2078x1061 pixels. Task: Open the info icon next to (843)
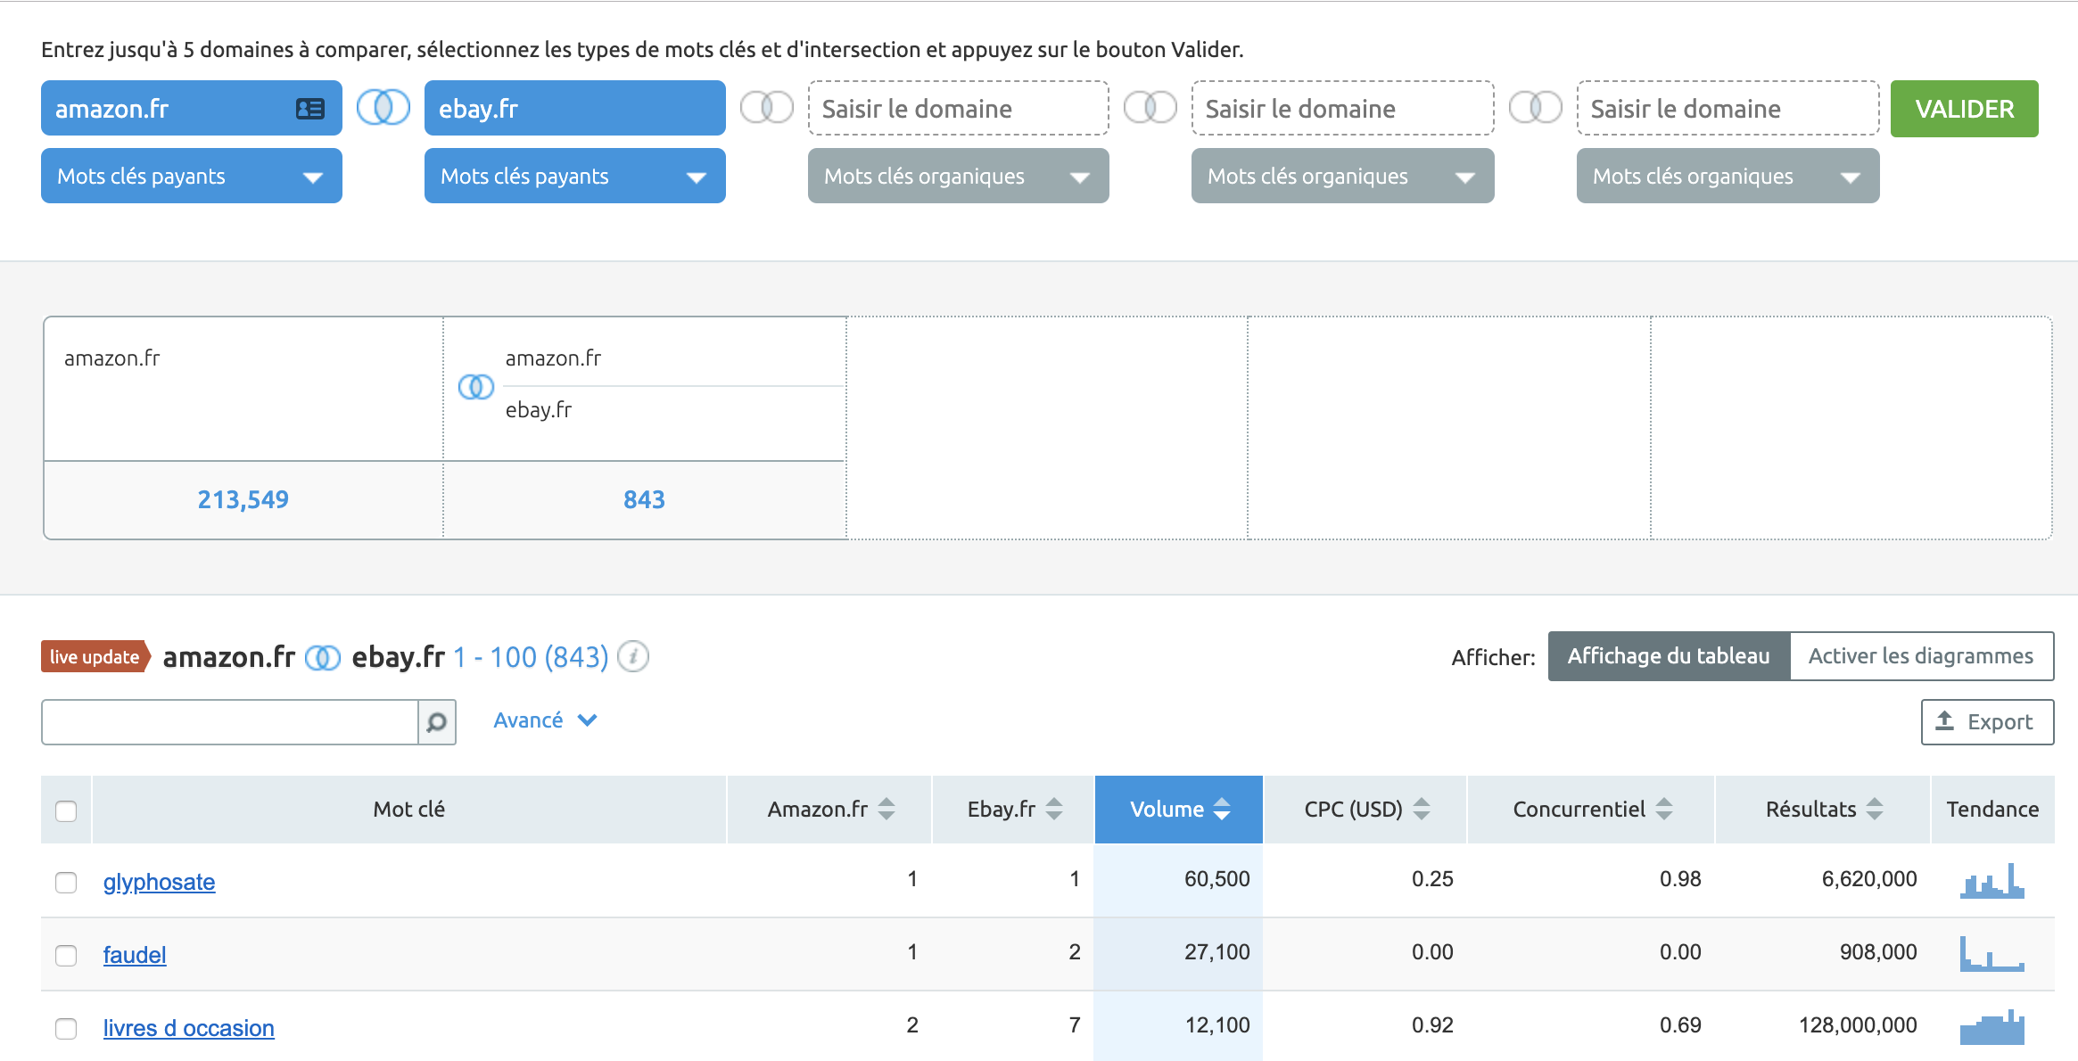pos(633,657)
